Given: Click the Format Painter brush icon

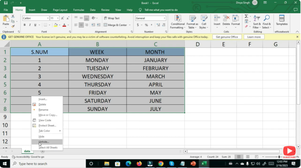Looking at the screenshot, I should (13, 26).
